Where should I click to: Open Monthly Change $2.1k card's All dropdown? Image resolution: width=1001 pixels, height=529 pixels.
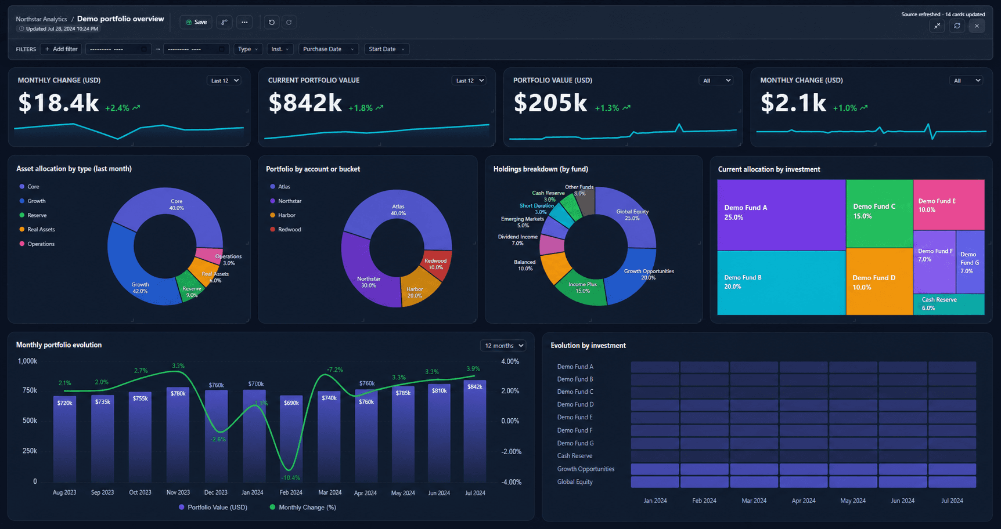click(x=967, y=81)
